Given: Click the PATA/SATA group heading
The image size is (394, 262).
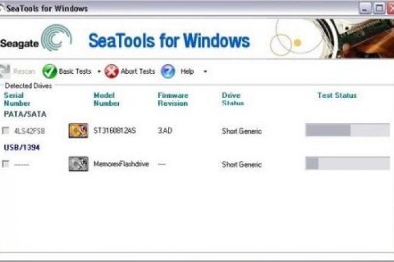Looking at the screenshot, I should tap(25, 114).
